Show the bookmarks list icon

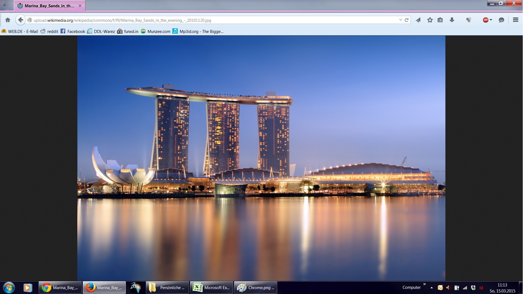[x=440, y=20]
